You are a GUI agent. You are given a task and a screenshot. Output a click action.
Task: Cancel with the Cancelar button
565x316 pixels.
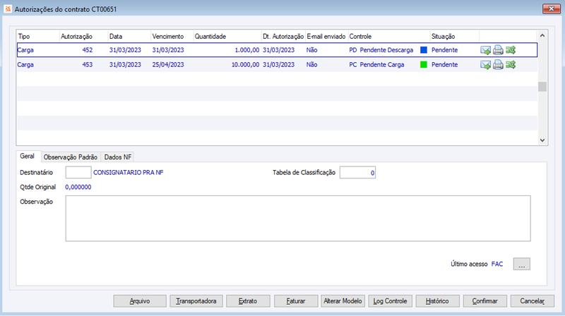tap(533, 301)
